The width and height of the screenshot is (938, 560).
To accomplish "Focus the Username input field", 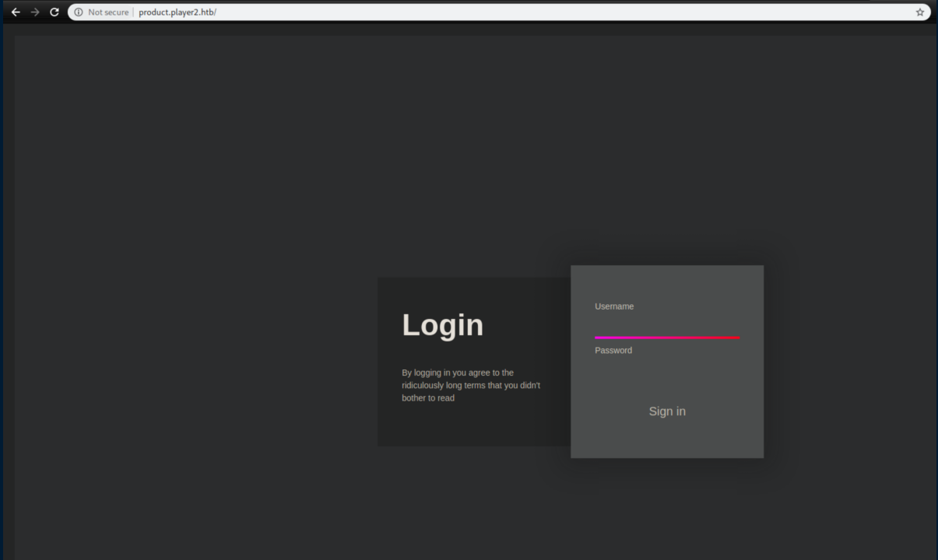I will click(x=666, y=325).
